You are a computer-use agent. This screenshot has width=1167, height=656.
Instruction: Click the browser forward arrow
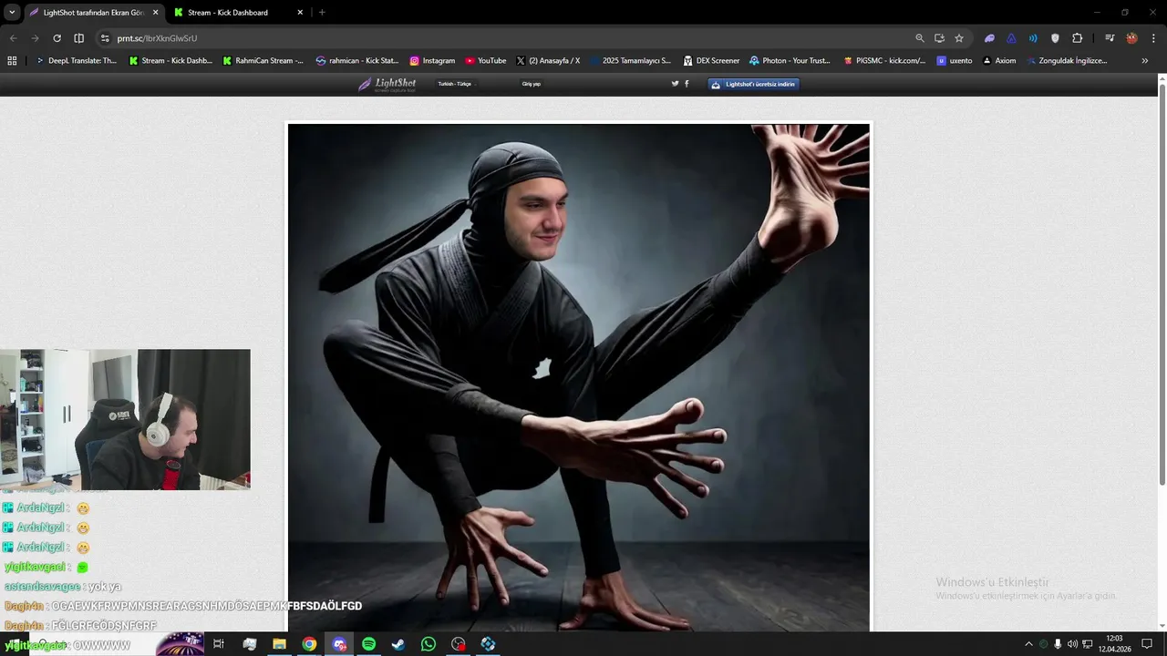(35, 38)
